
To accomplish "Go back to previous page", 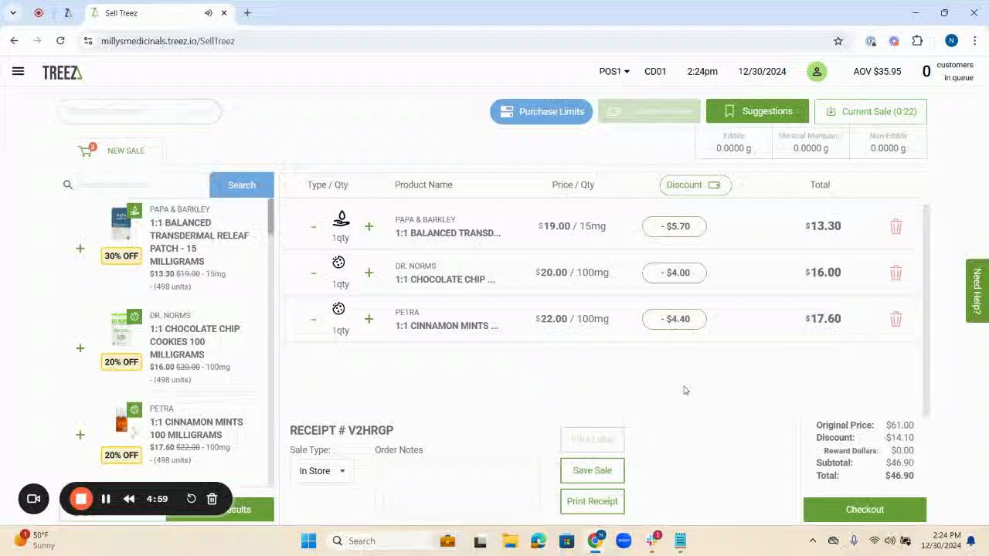I will 14,41.
